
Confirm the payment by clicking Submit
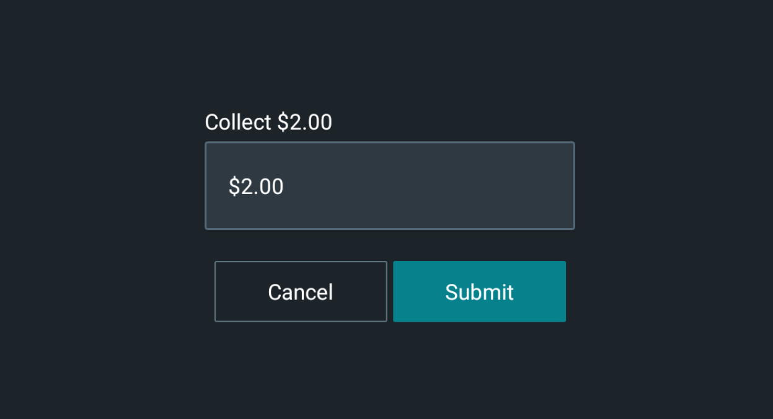pyautogui.click(x=479, y=291)
